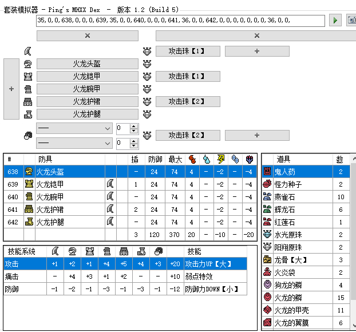Click the 火龙的鳞 scale icon
This screenshot has height=332, width=356.
(267, 297)
